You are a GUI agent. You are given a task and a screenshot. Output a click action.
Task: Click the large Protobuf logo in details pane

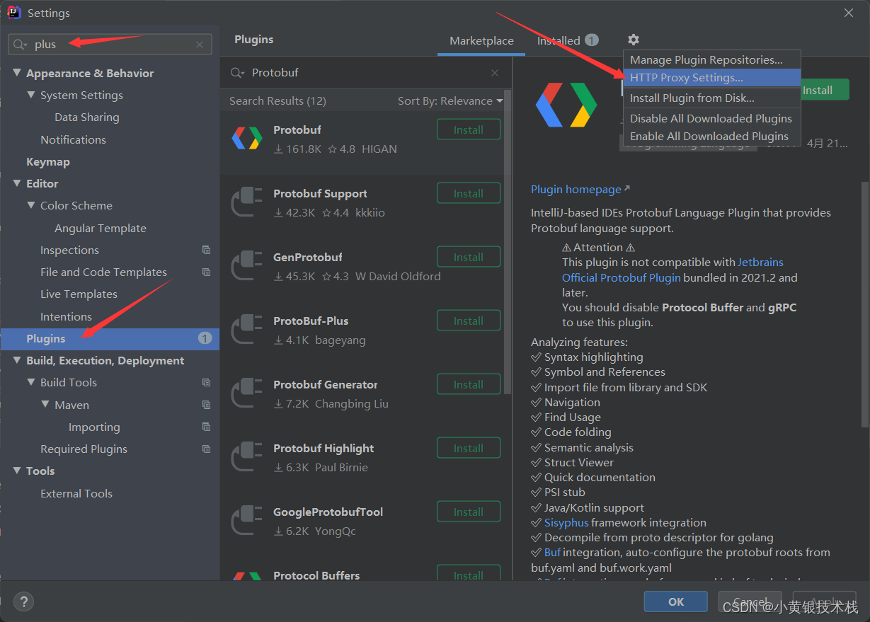click(566, 105)
